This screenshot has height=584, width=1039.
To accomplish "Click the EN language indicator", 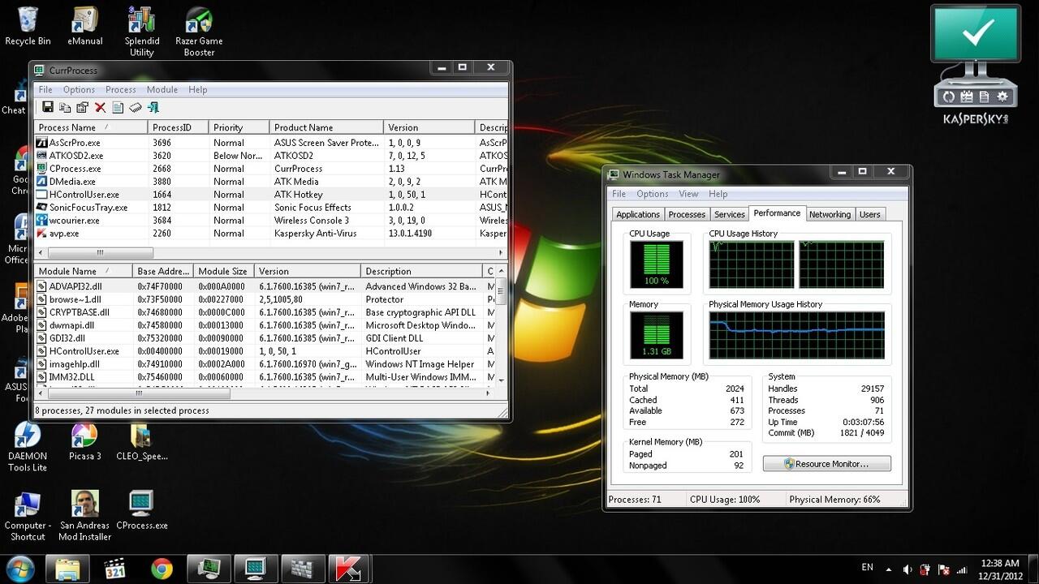I will tap(867, 568).
